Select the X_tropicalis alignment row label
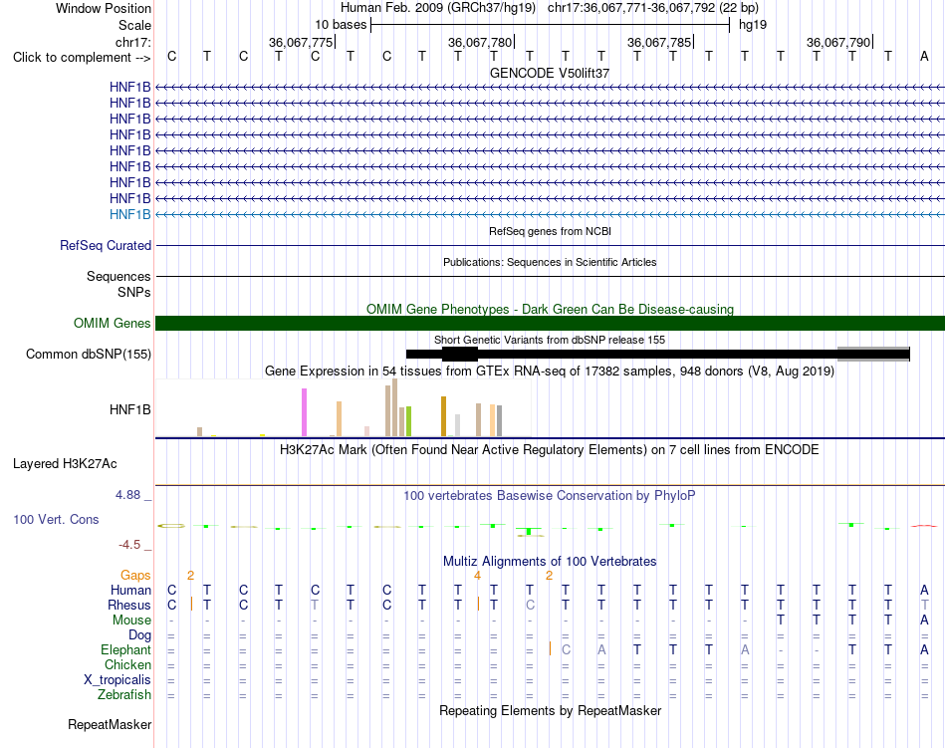This screenshot has width=946, height=748. tap(118, 680)
